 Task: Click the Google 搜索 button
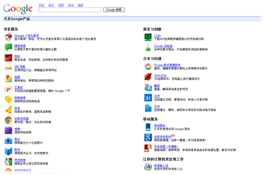pos(114,10)
